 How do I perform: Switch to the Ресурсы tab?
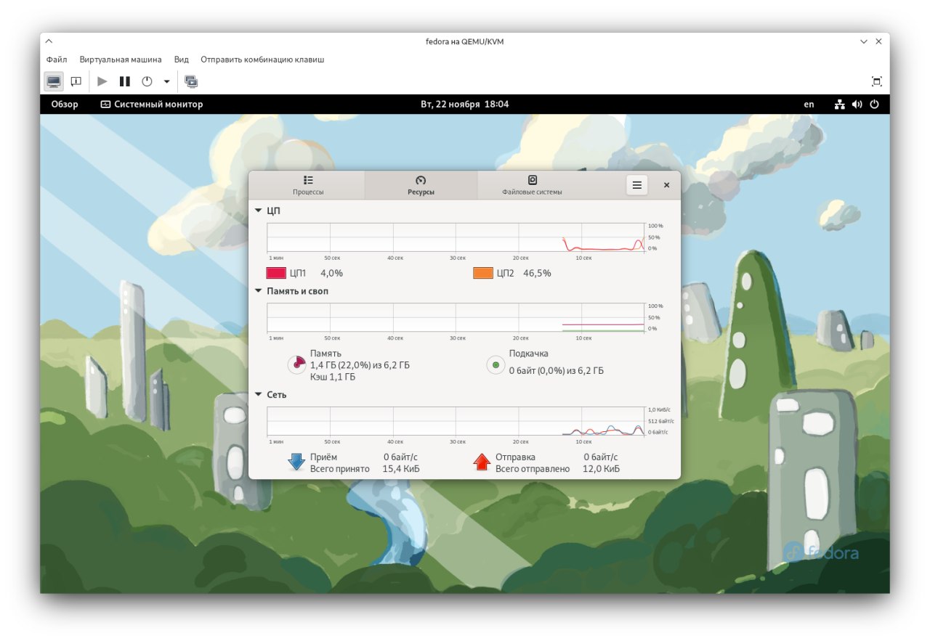coord(421,185)
